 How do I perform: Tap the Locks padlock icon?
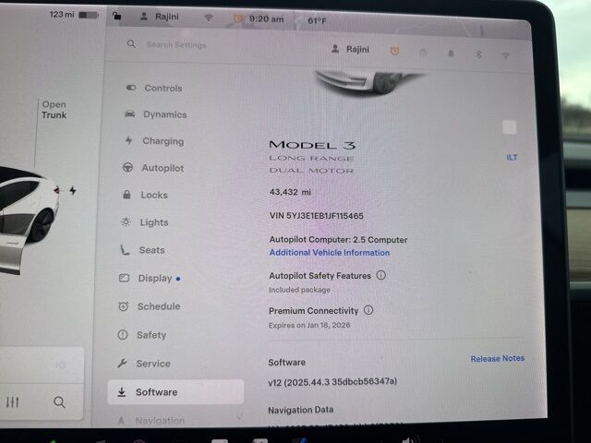127,195
